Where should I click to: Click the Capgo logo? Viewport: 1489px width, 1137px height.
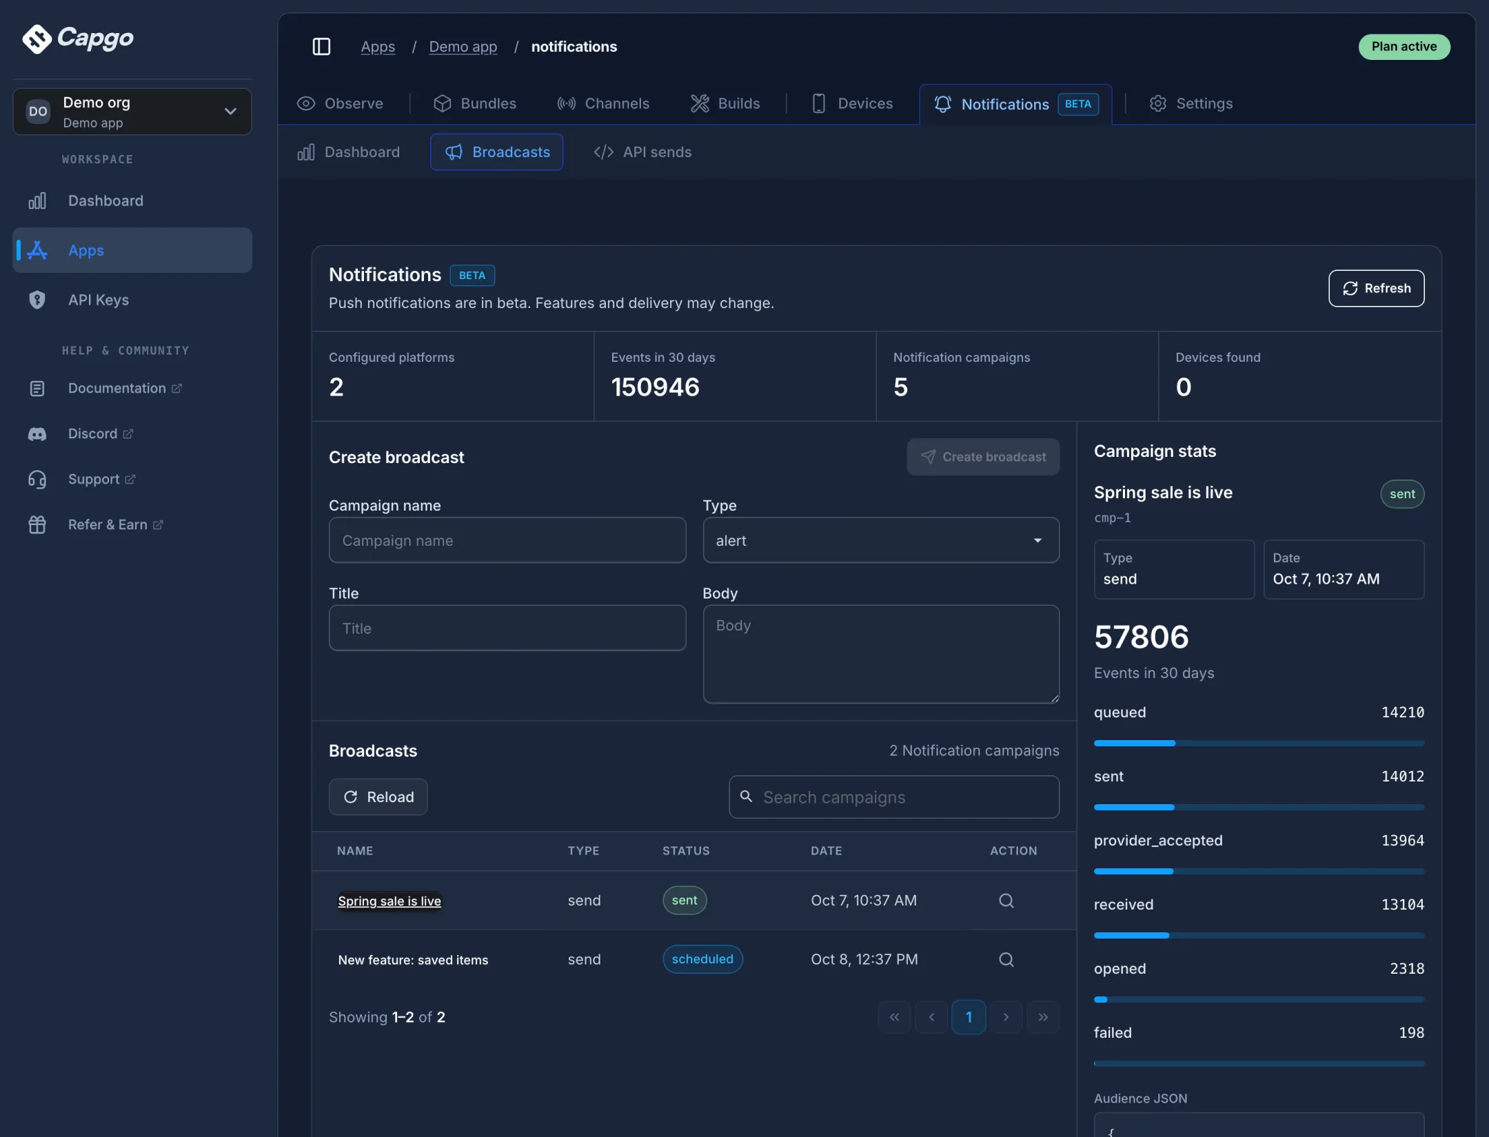[78, 39]
